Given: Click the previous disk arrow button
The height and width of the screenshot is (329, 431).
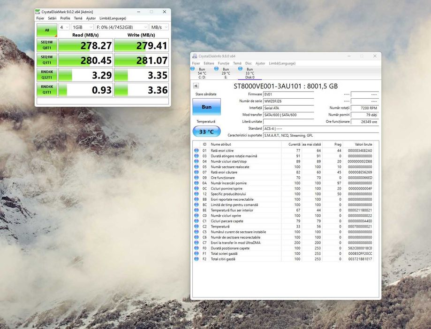Looking at the screenshot, I should (196, 86).
